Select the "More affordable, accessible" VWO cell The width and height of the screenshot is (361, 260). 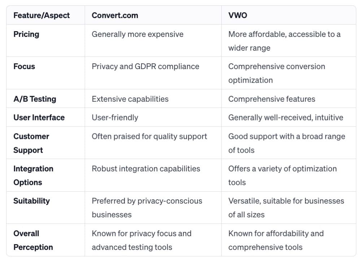click(x=284, y=41)
